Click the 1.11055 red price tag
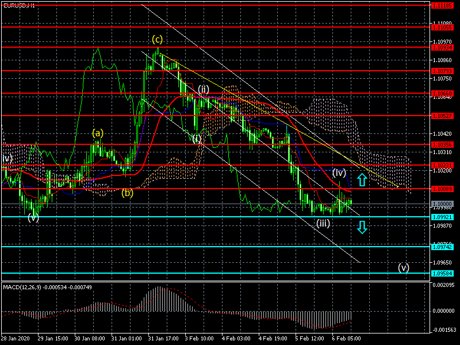Image resolution: width=460 pixels, height=345 pixels. [x=442, y=27]
